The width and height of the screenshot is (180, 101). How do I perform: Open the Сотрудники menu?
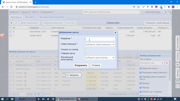click(x=47, y=12)
